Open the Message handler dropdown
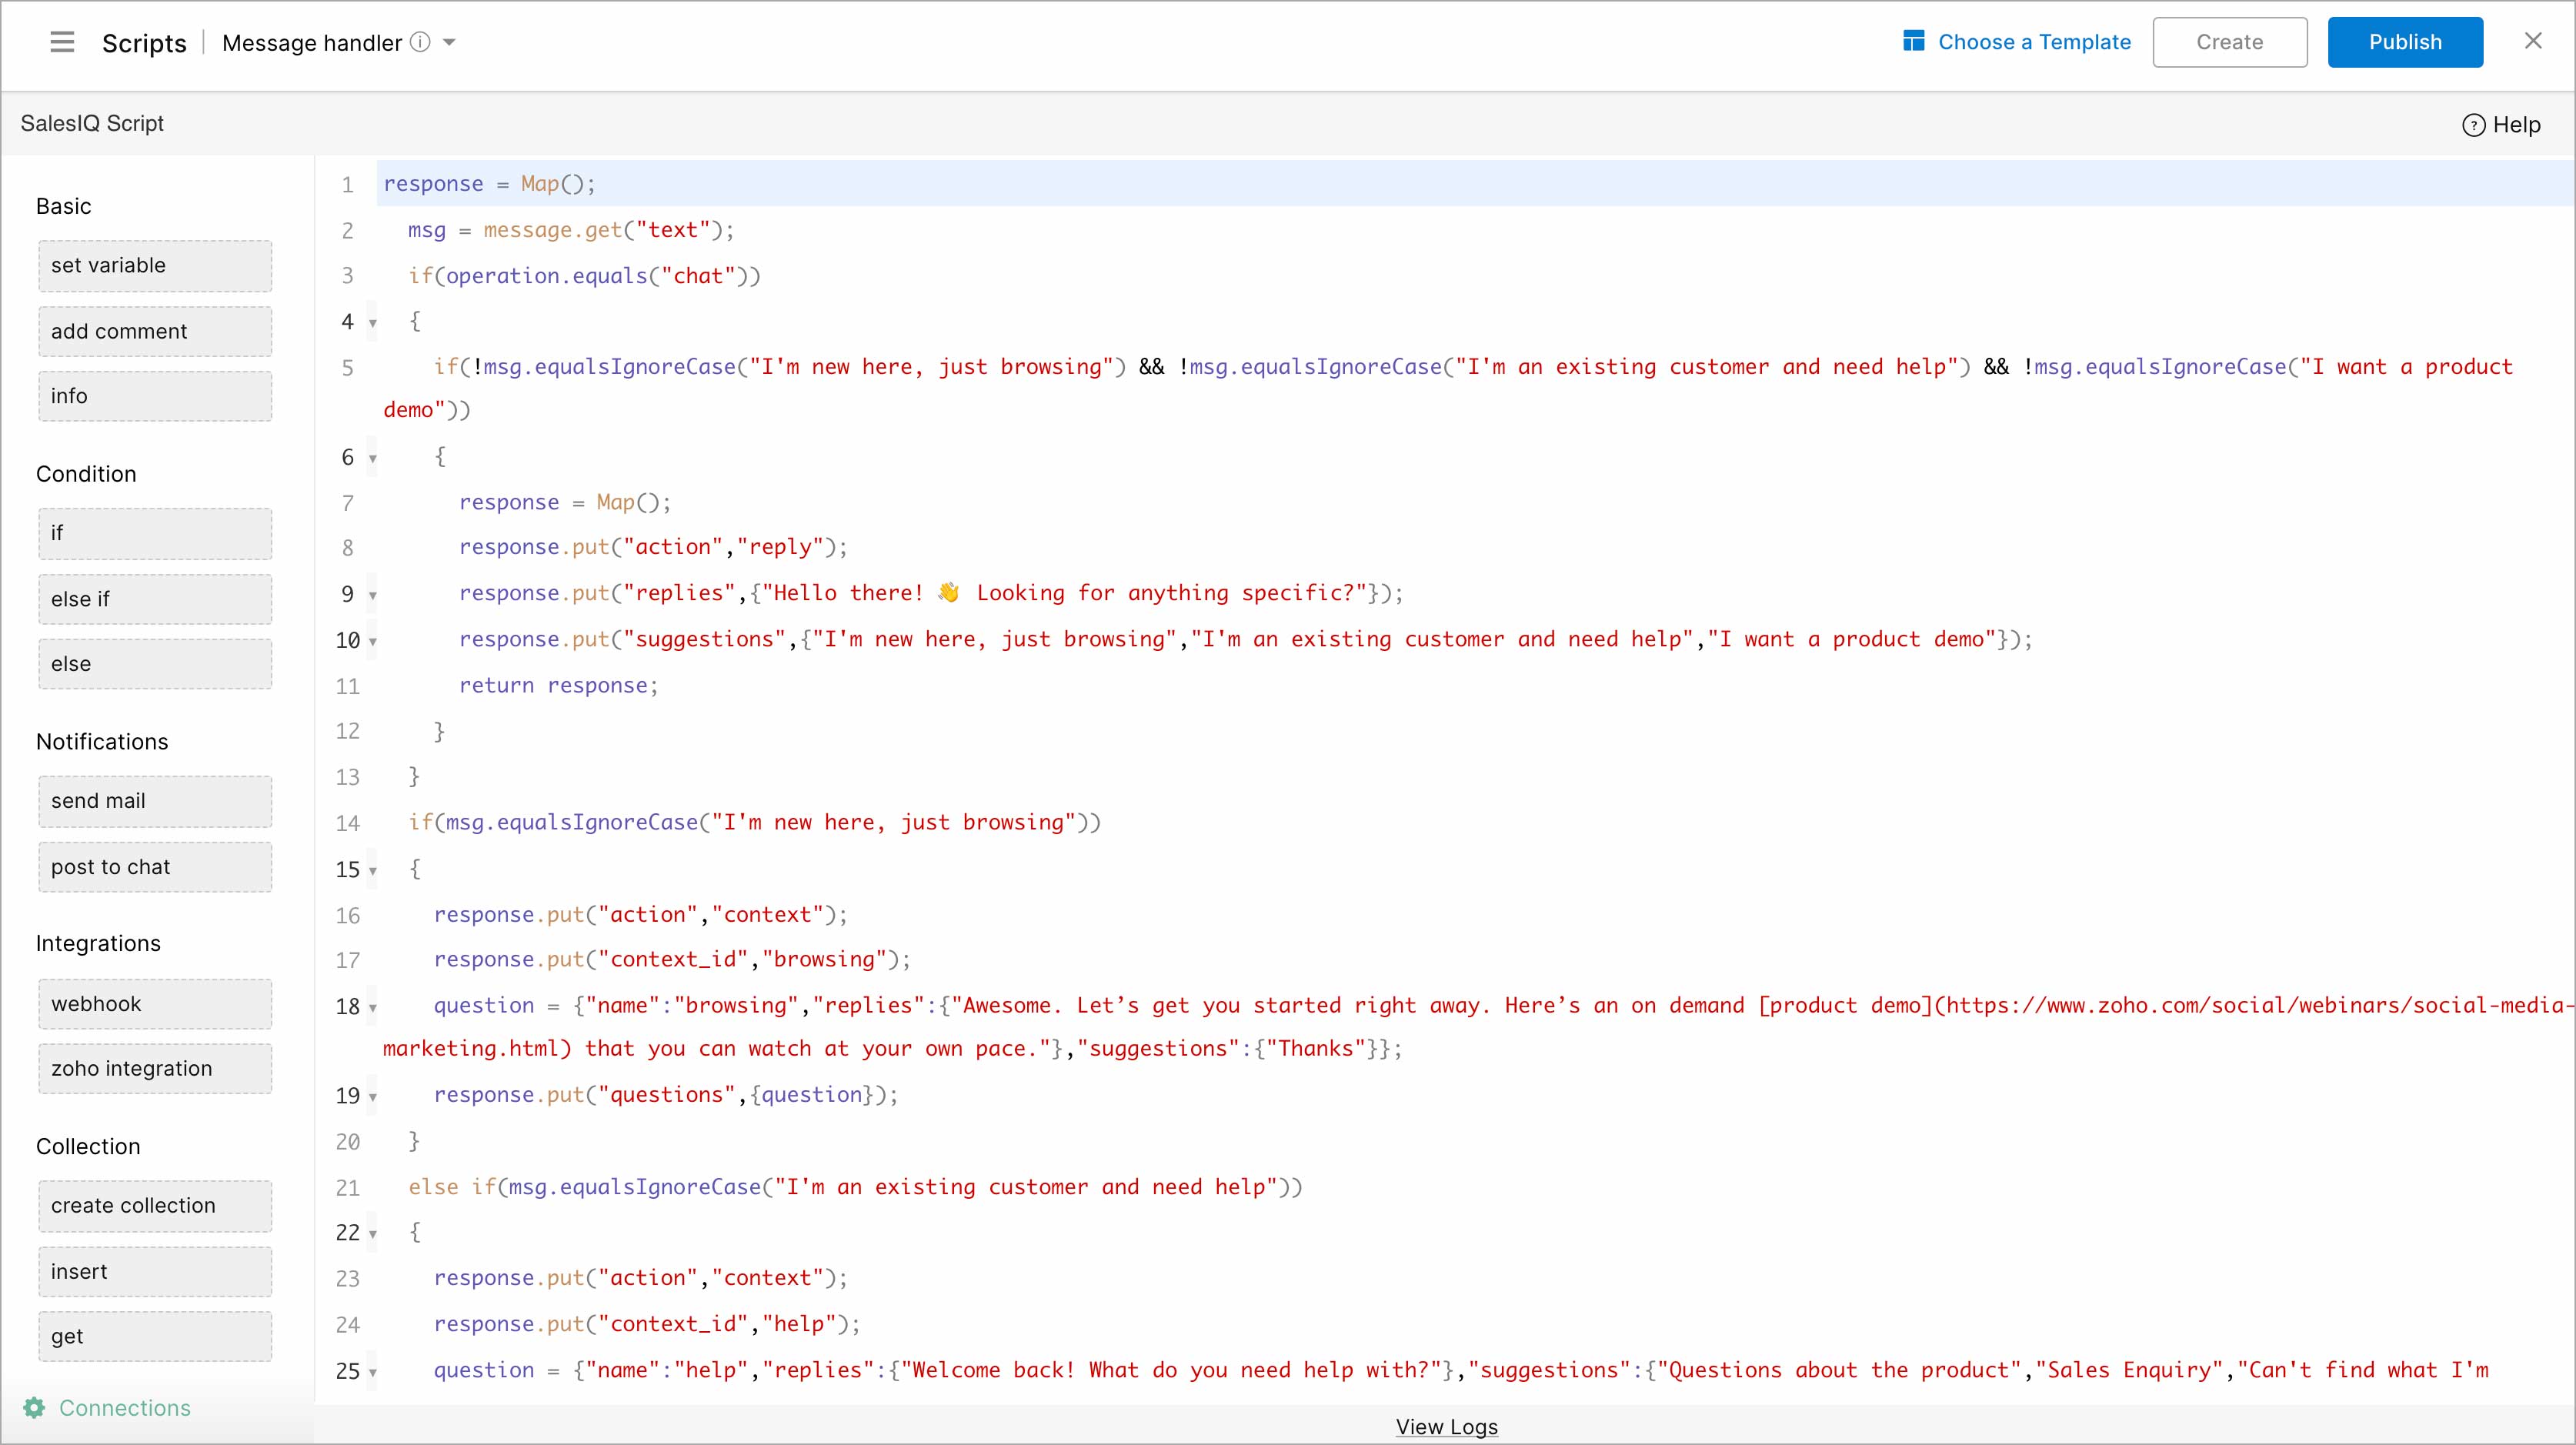The image size is (2576, 1445). pos(450,42)
